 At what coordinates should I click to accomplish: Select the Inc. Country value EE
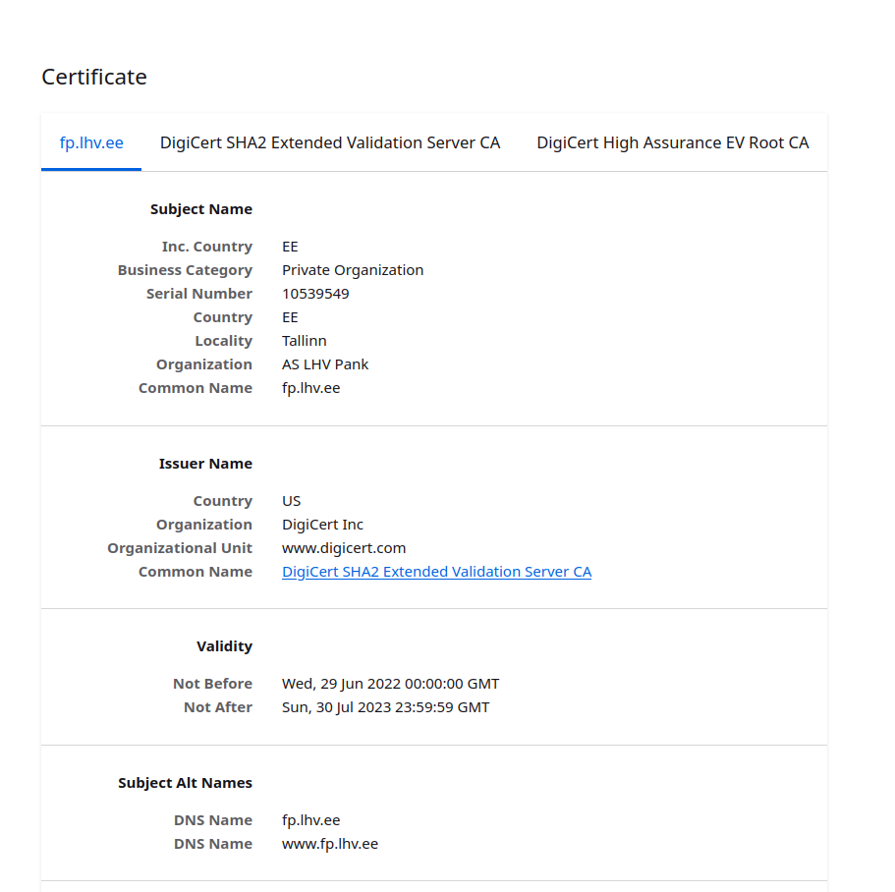(290, 247)
